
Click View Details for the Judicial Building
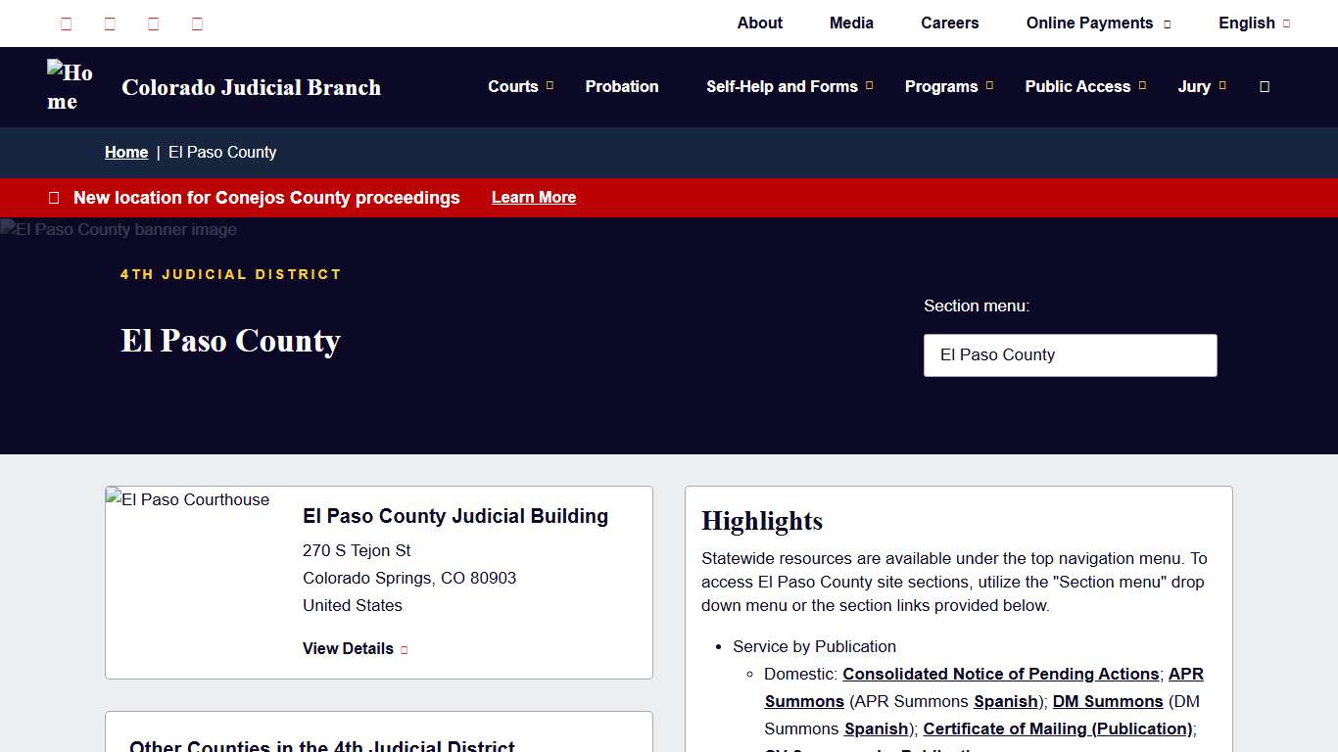348,648
